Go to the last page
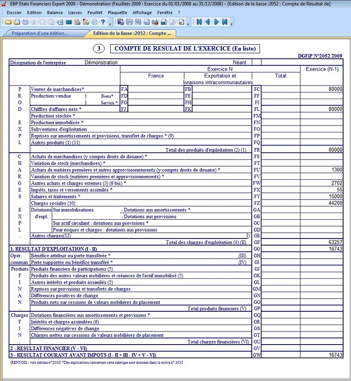The image size is (351, 381). (x=224, y=22)
